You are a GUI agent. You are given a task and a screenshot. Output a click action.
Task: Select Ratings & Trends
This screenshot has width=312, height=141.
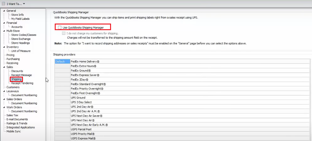point(17,123)
